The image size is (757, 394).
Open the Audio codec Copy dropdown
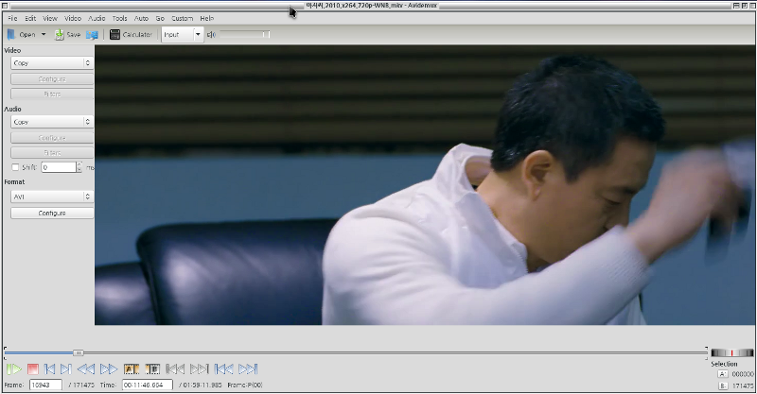tap(52, 122)
